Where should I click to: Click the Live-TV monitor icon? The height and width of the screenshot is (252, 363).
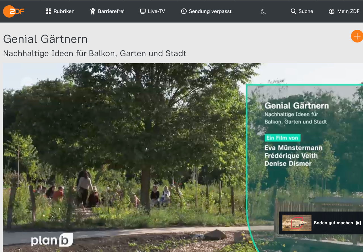click(x=143, y=11)
